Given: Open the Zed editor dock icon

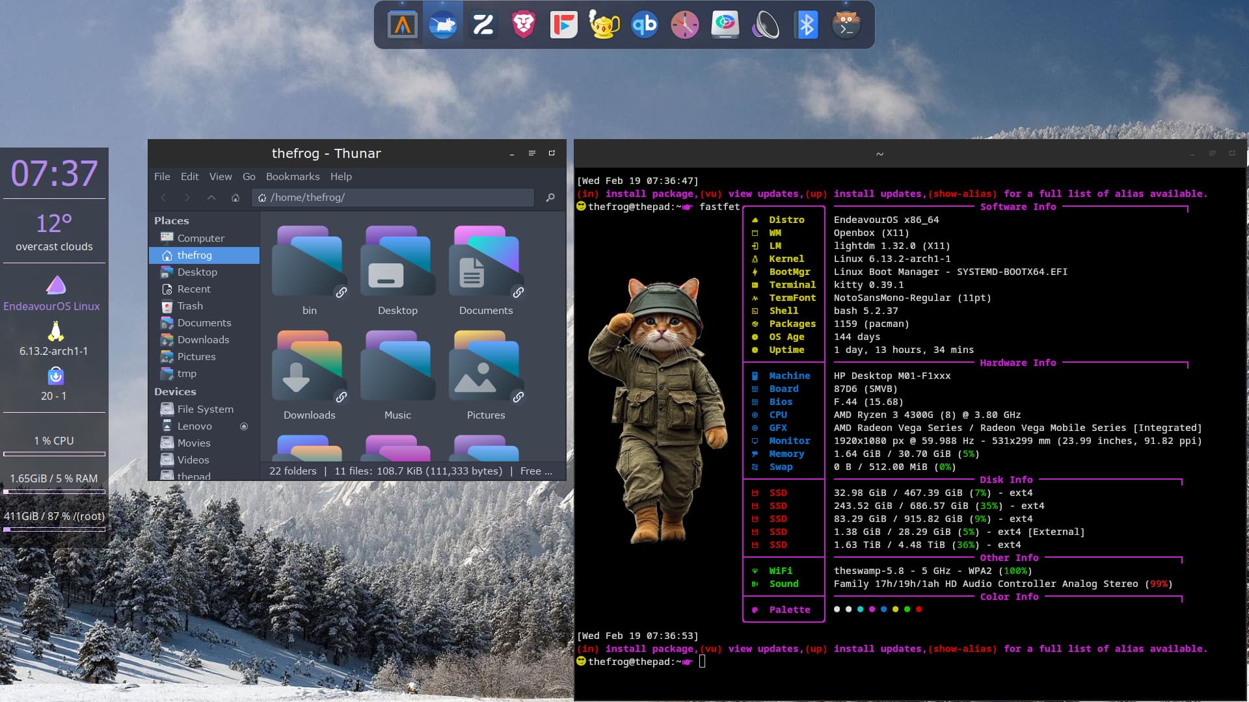Looking at the screenshot, I should (x=483, y=25).
